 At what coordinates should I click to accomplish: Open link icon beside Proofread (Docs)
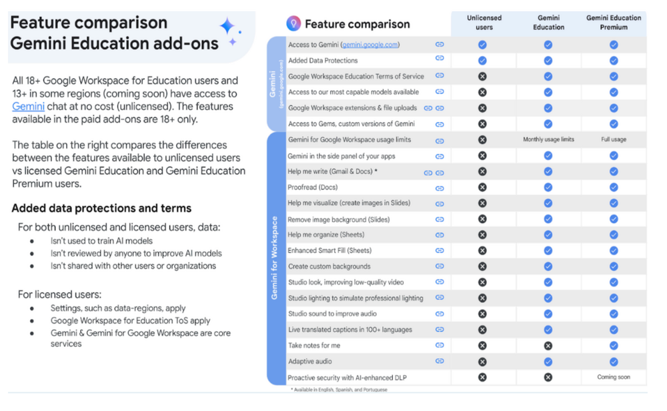pyautogui.click(x=440, y=189)
